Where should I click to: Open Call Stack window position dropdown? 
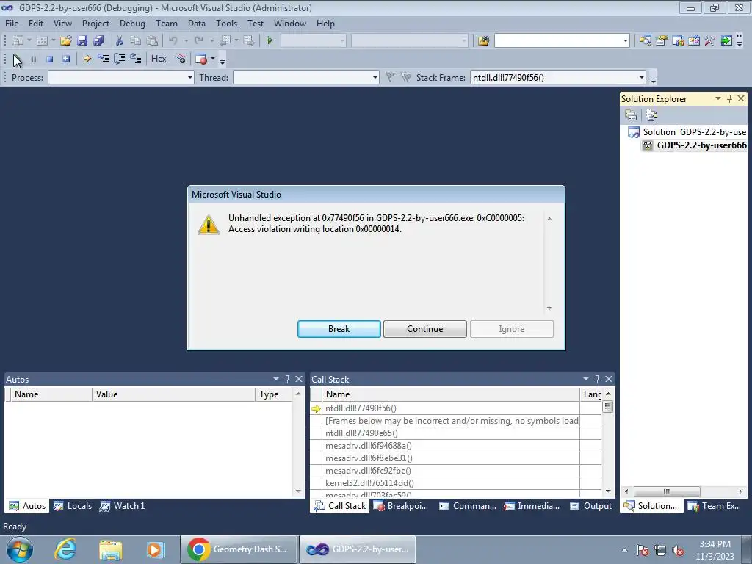(585, 379)
